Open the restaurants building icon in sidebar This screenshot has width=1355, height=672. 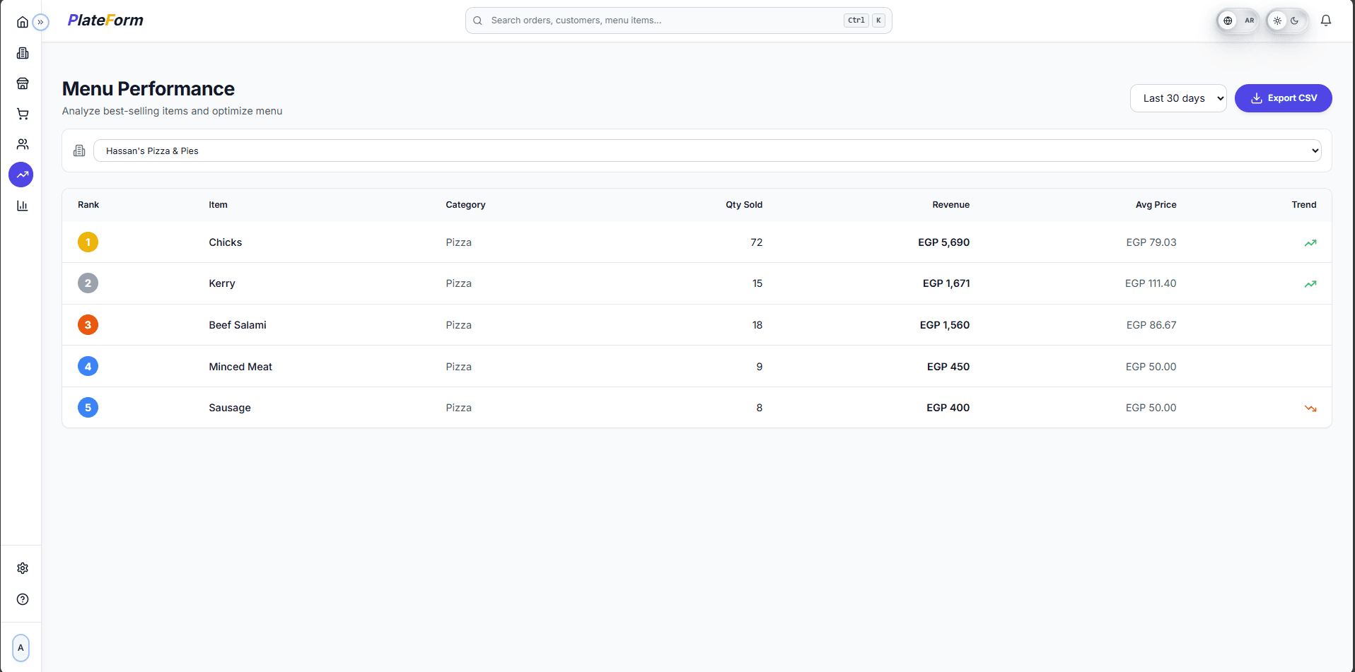click(23, 53)
